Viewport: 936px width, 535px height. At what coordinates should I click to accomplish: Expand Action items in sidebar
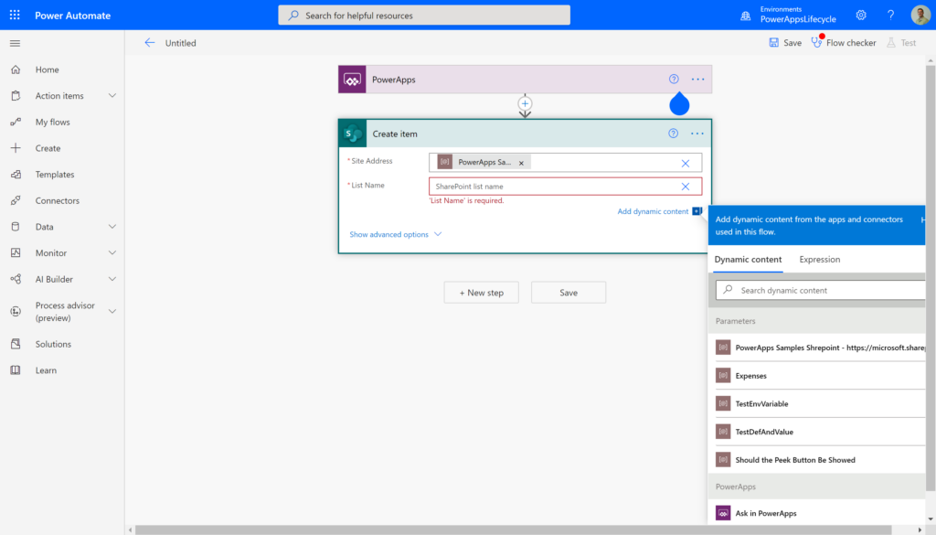coord(112,96)
